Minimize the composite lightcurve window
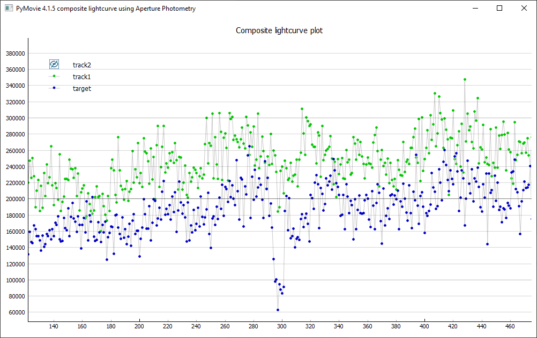Image resolution: width=537 pixels, height=338 pixels. pyautogui.click(x=475, y=9)
